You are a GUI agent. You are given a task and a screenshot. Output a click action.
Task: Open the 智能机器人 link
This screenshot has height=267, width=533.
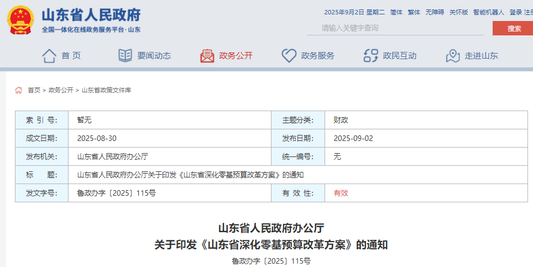pos(489,12)
